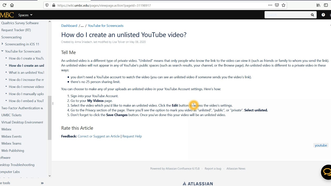Open Space tools at the sidebar bottom
331x186 pixels.
[x=5, y=183]
